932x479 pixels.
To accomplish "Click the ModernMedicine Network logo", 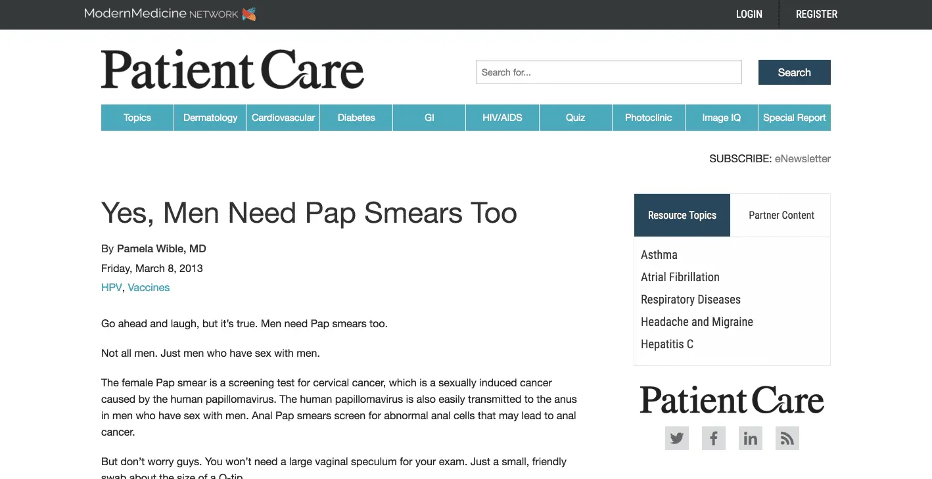I will point(170,14).
